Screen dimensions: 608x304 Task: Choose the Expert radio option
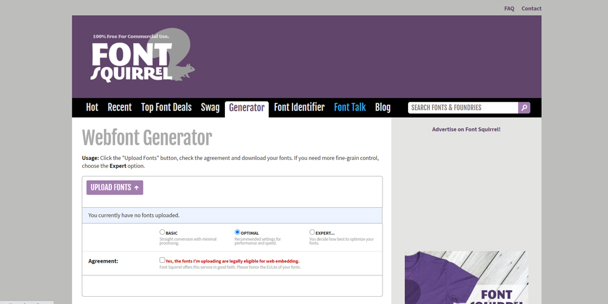(312, 232)
